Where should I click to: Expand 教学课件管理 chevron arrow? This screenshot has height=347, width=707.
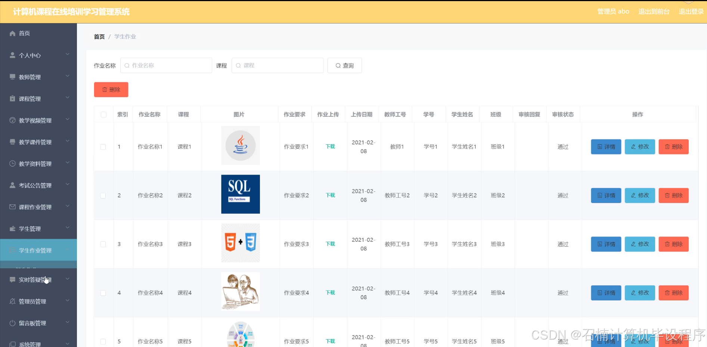point(68,141)
